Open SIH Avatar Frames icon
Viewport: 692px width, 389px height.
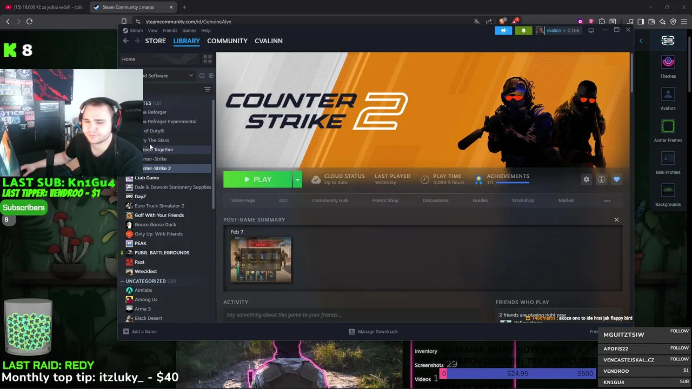pos(668,126)
